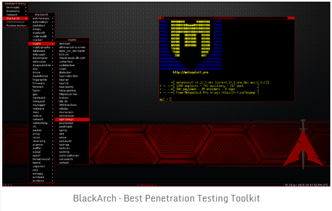
Task: Open the disassembler category
Action: 42,65
